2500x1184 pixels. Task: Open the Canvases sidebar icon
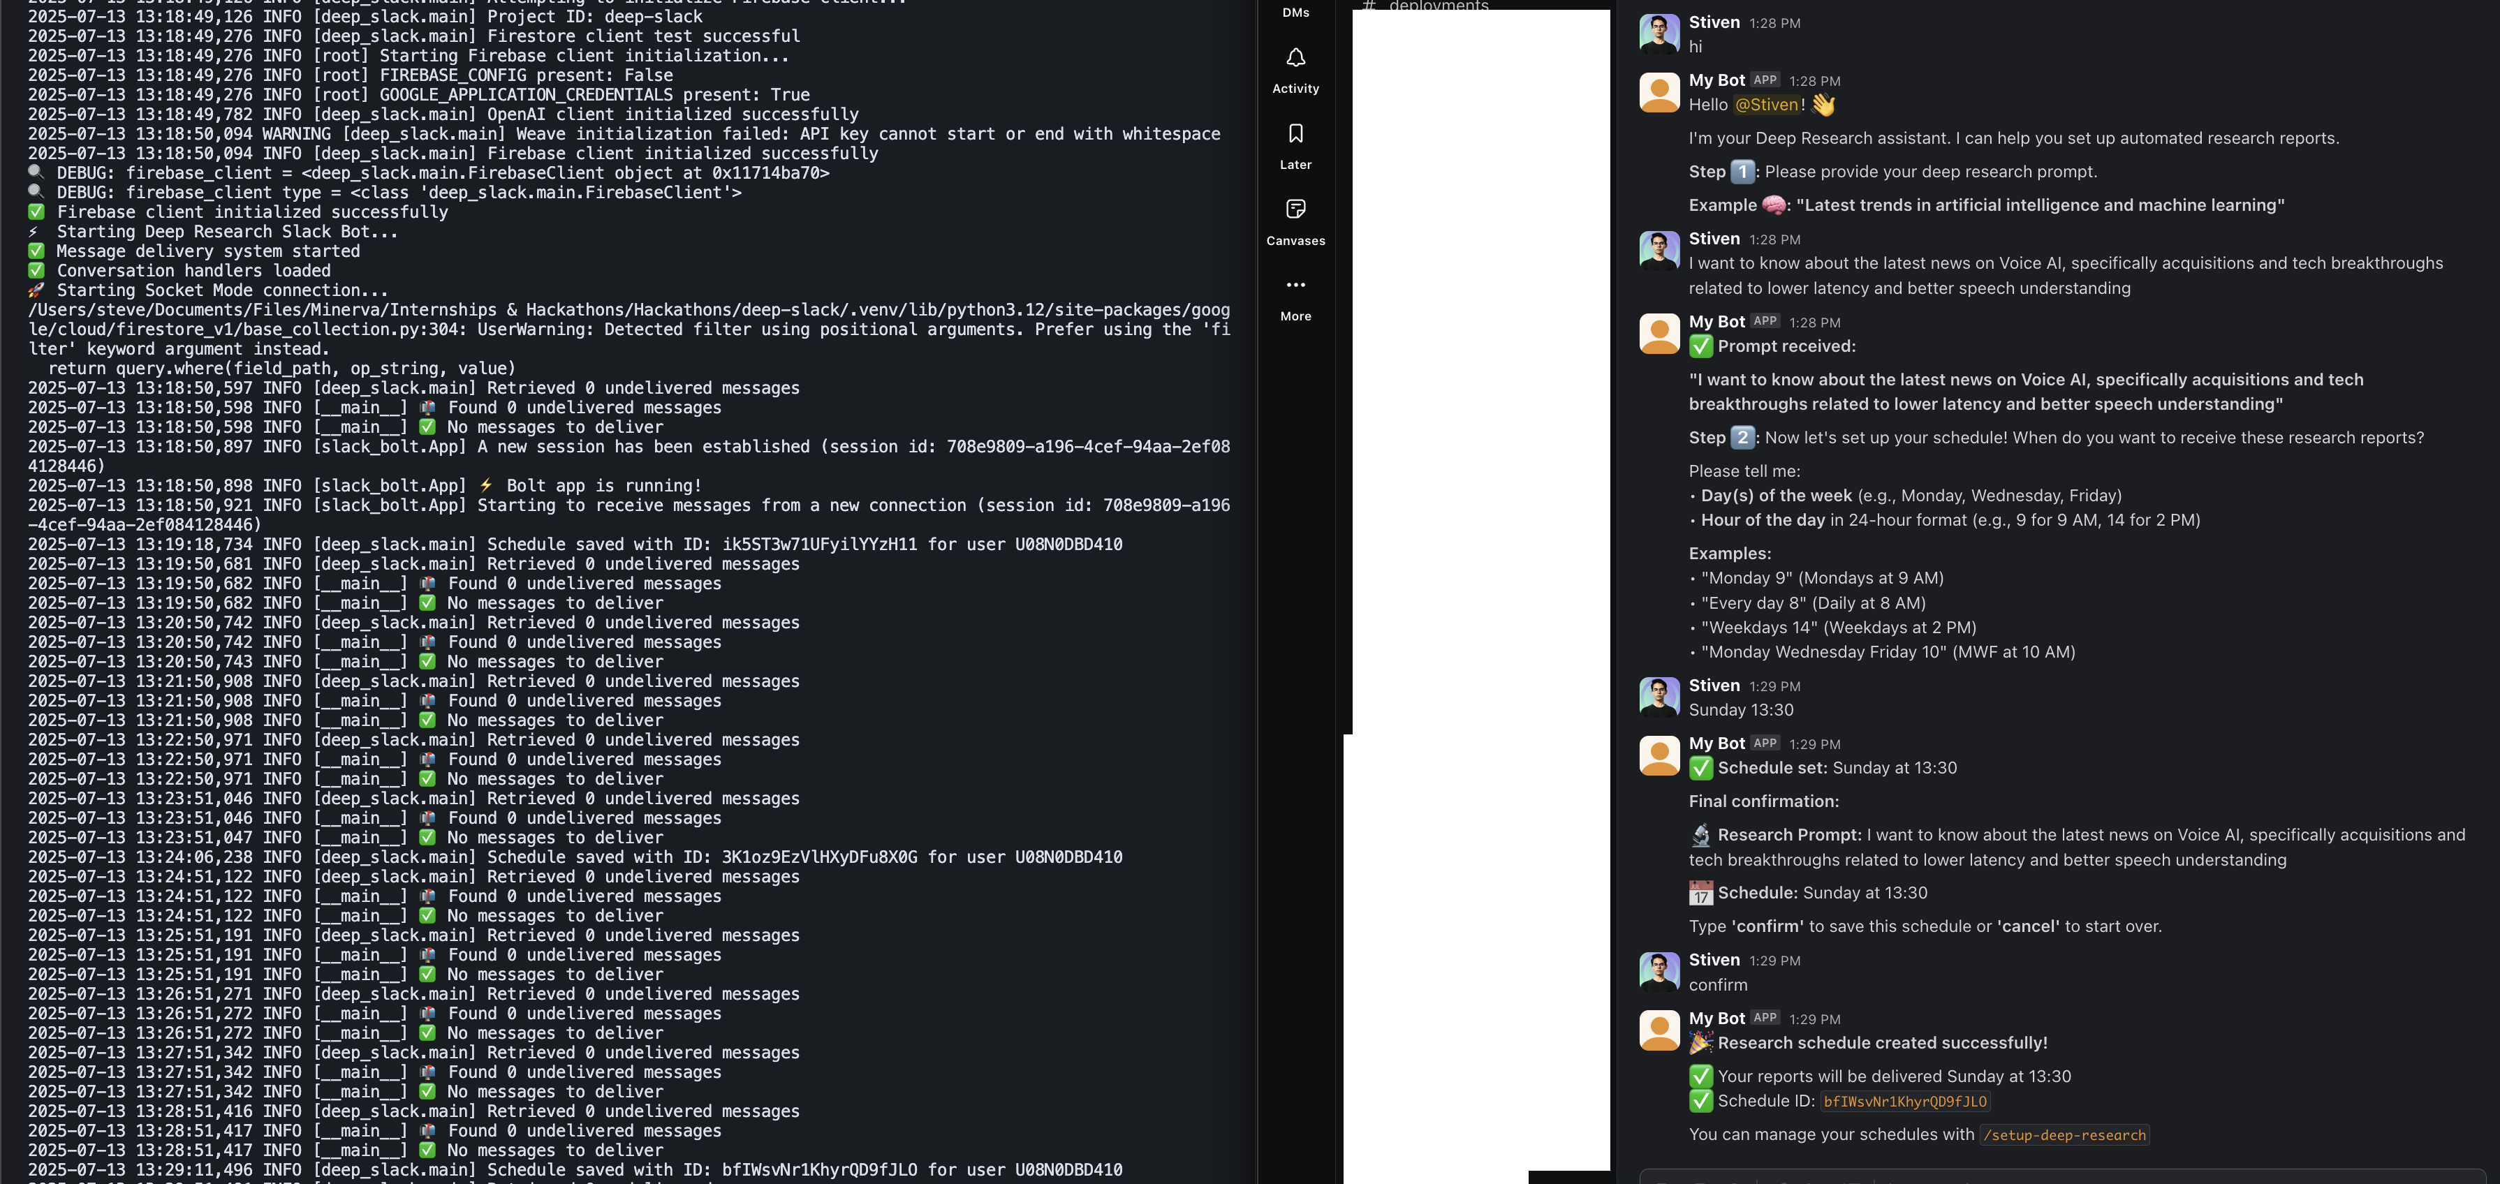click(1295, 209)
